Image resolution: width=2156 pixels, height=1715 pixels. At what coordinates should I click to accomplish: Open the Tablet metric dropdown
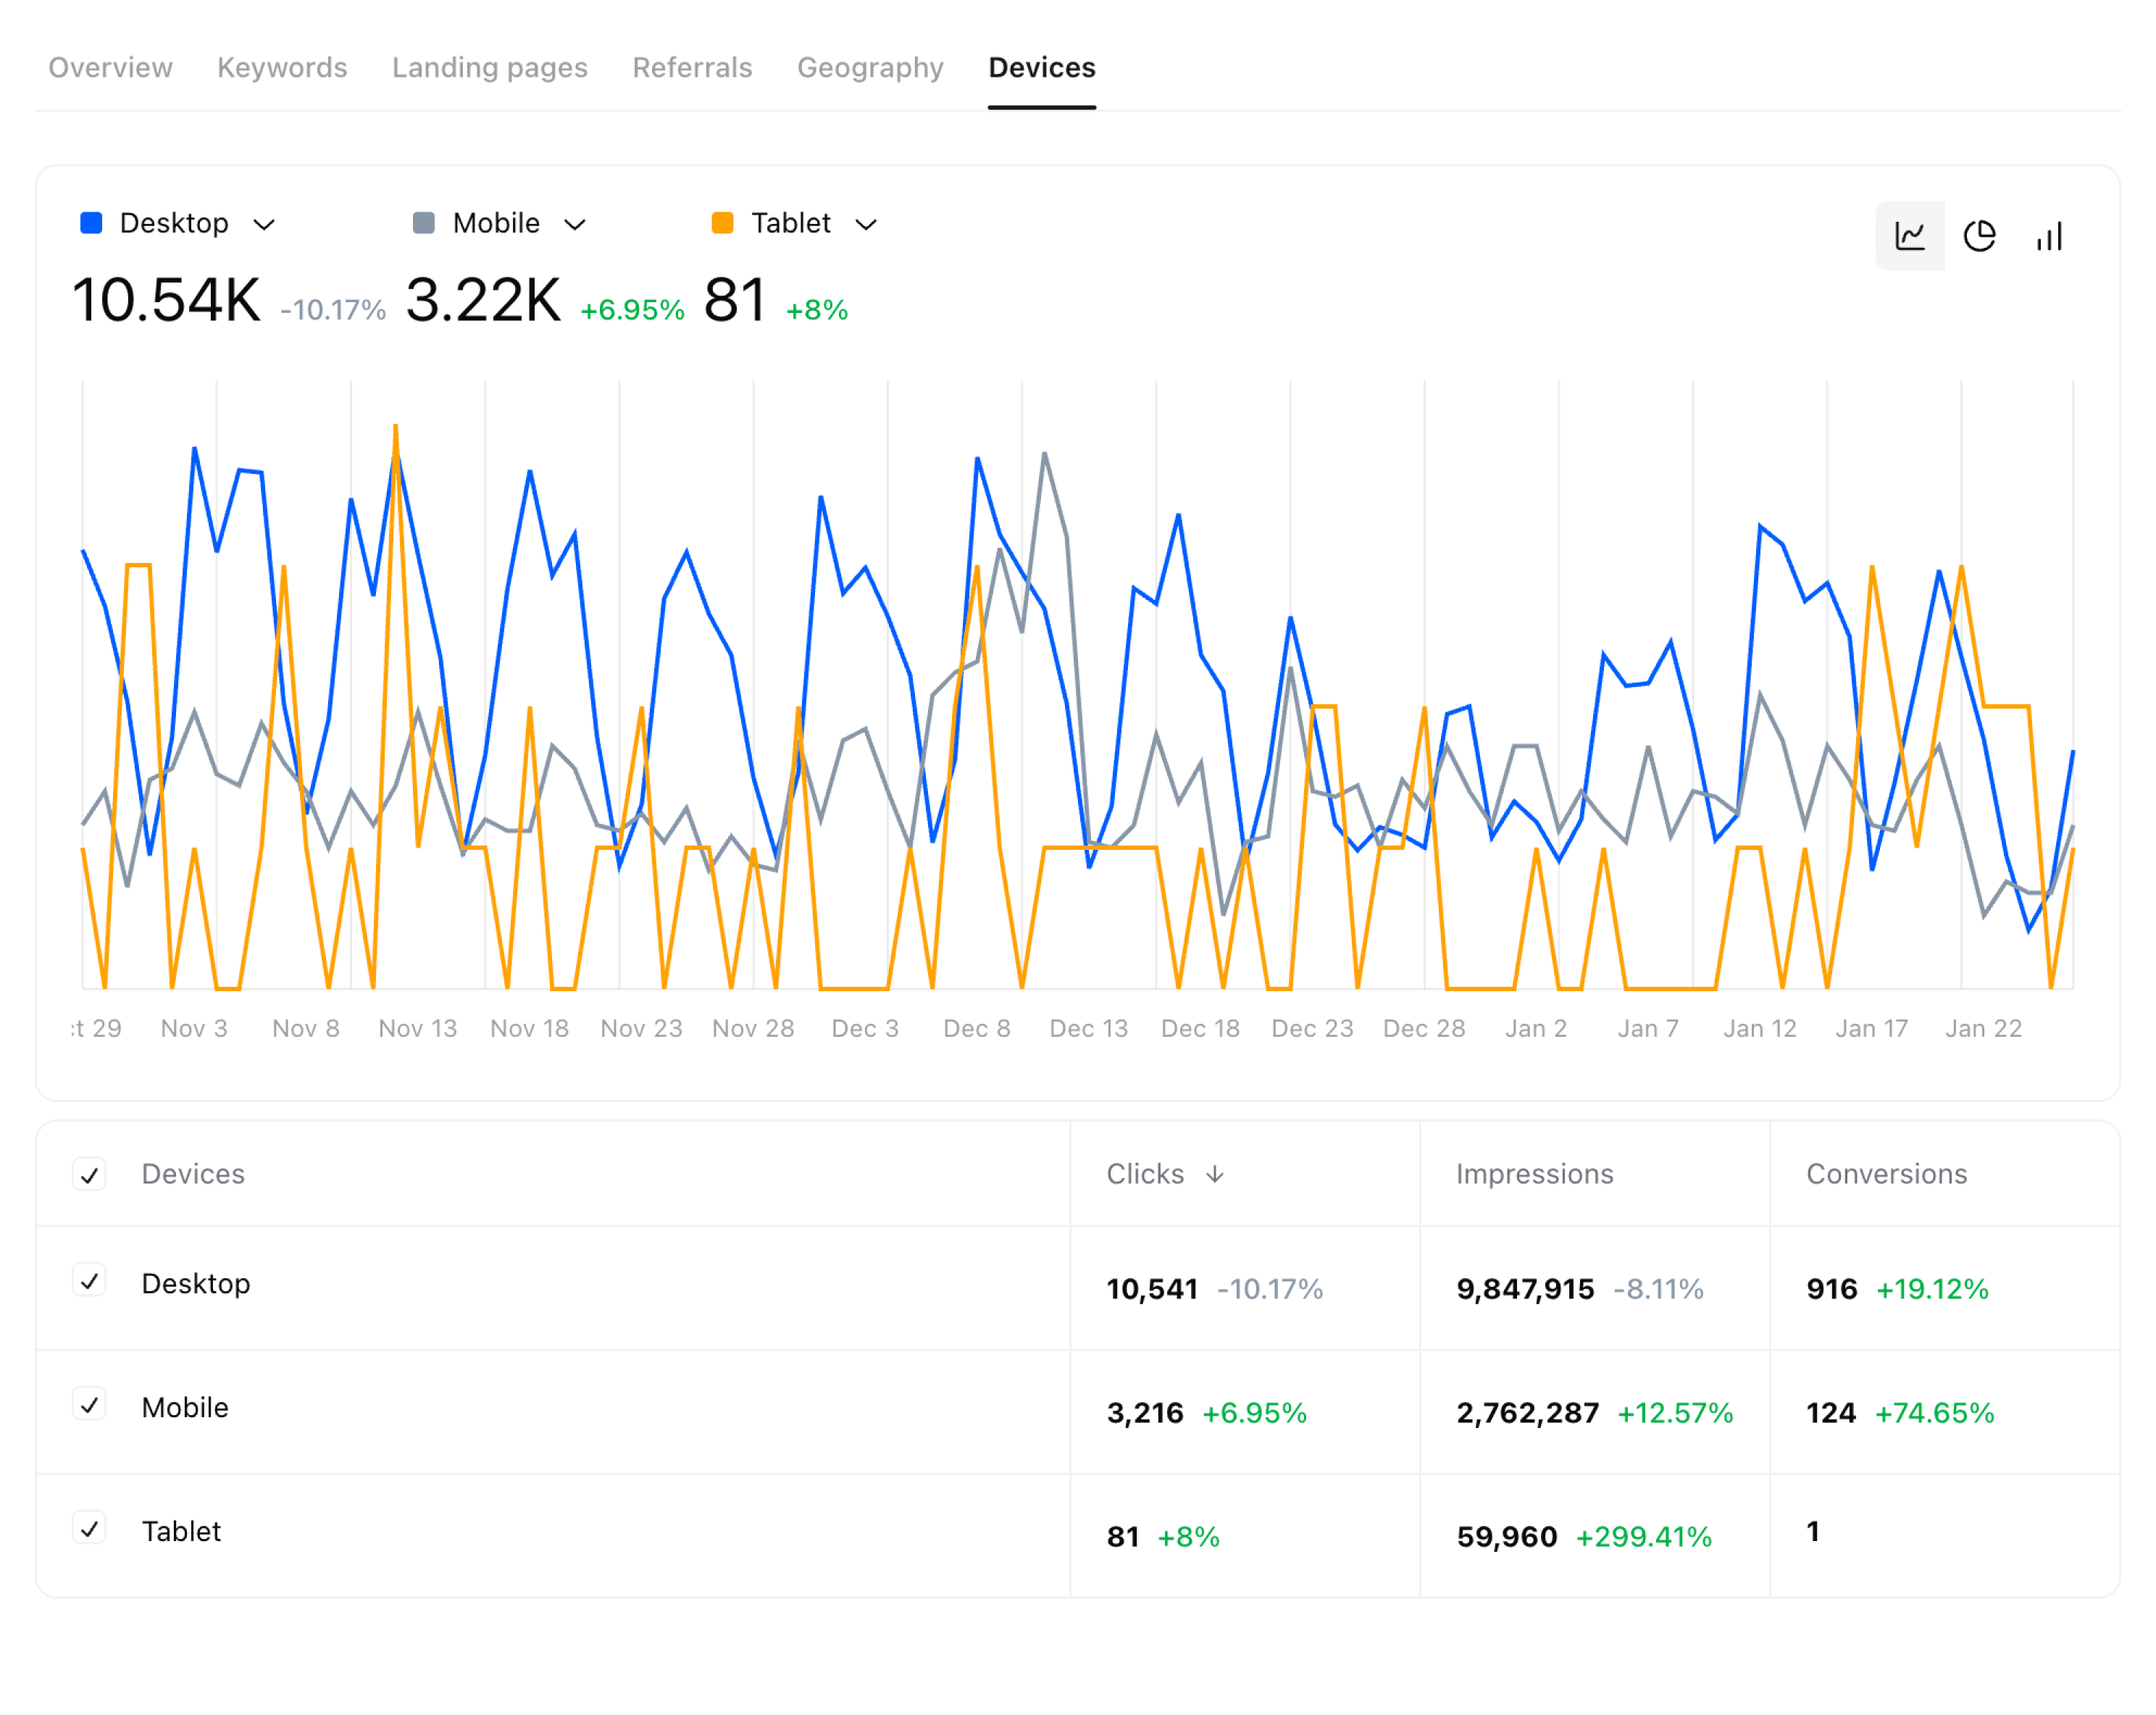coord(867,223)
